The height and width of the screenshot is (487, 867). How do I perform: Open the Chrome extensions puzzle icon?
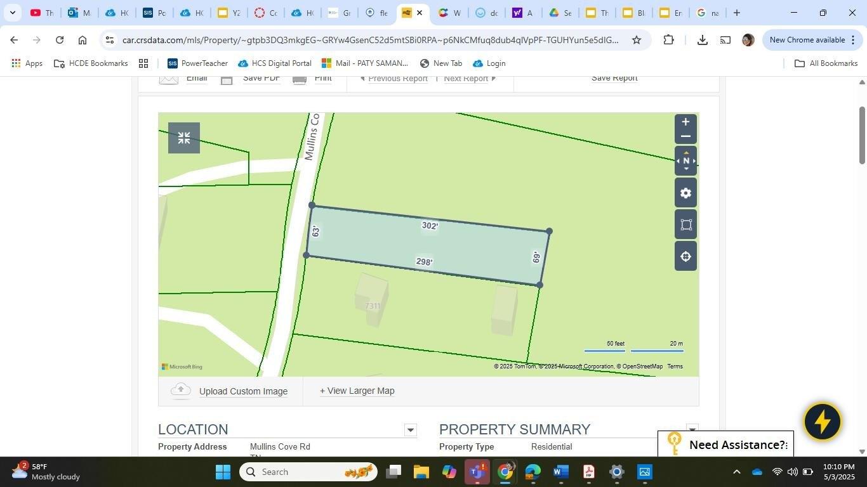(668, 40)
